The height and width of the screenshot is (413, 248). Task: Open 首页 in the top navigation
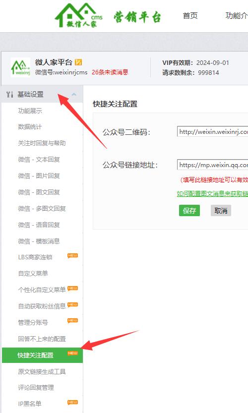coord(190,15)
